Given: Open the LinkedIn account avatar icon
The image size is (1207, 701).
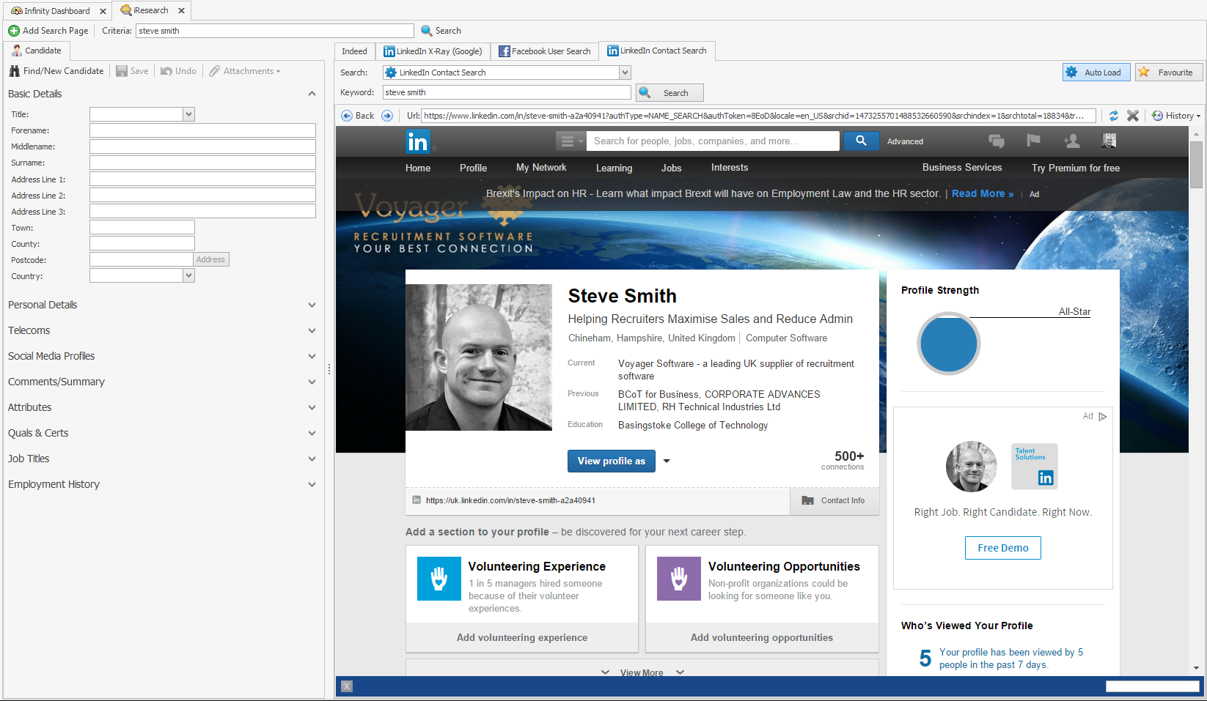Looking at the screenshot, I should 1109,141.
